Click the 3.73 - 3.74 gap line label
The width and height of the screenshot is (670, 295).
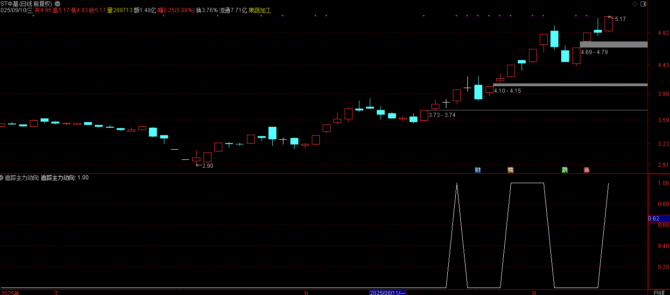point(442,115)
